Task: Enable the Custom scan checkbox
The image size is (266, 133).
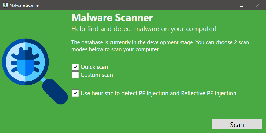Action: click(75, 75)
